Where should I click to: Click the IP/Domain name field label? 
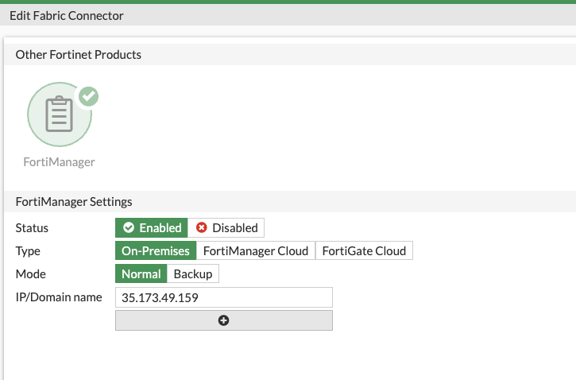(x=59, y=297)
